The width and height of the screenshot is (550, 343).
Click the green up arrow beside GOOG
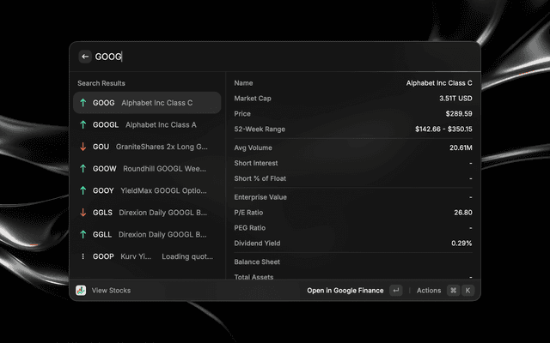82,103
